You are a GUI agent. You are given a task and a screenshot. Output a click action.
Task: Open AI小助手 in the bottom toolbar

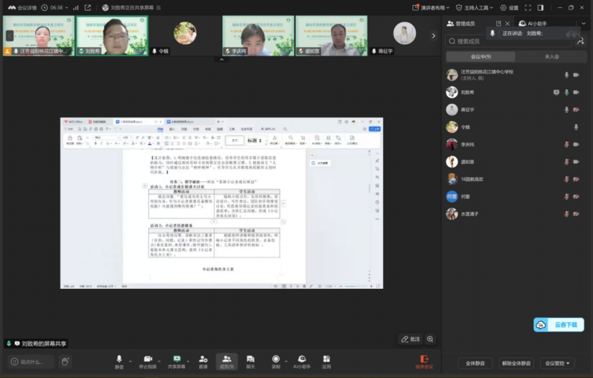point(302,362)
